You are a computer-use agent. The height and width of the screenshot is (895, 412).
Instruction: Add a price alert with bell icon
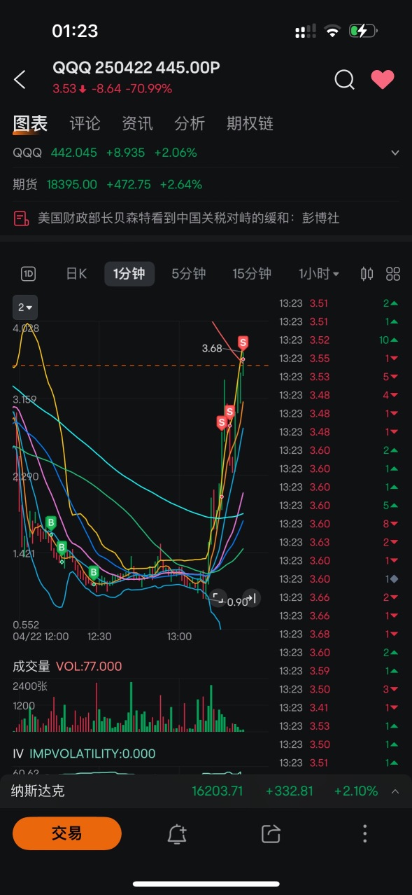coord(177,833)
